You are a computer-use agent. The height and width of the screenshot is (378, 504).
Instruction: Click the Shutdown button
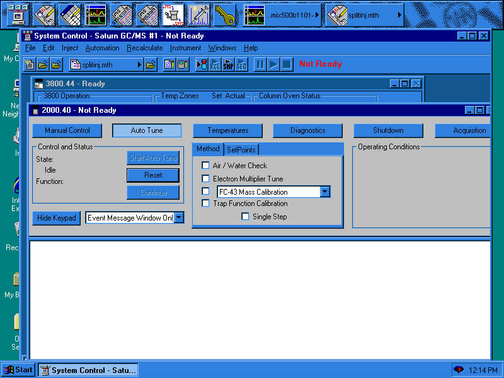(x=388, y=130)
